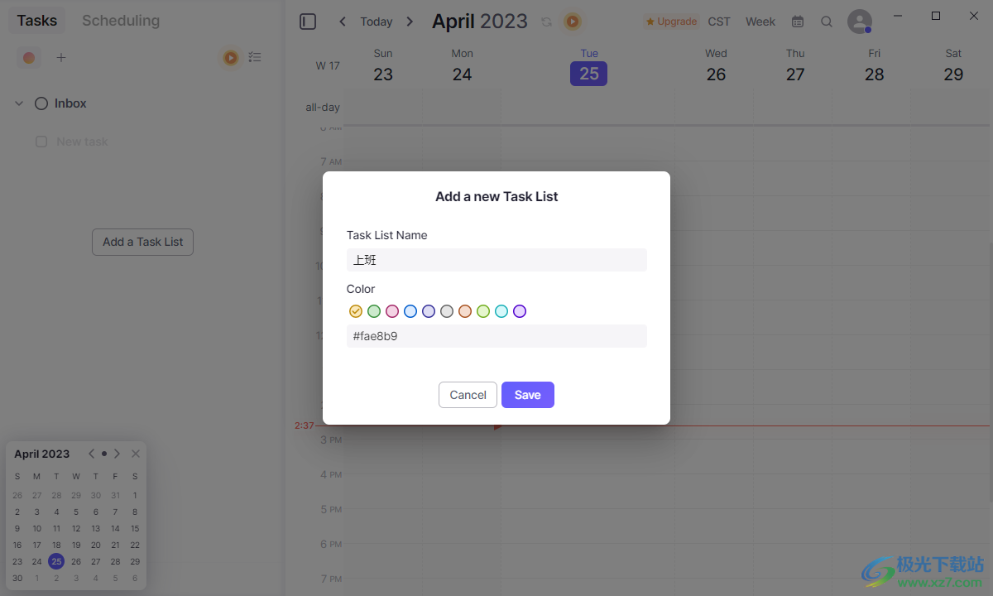Switch to the Scheduling tab

tap(121, 21)
